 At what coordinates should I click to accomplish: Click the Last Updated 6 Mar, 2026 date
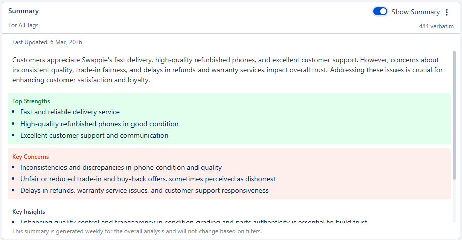tap(47, 42)
